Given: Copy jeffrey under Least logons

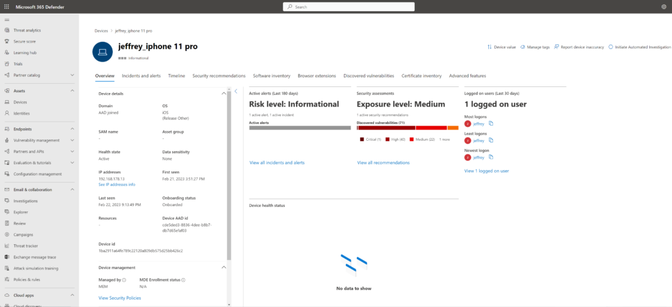Looking at the screenshot, I should click(491, 140).
